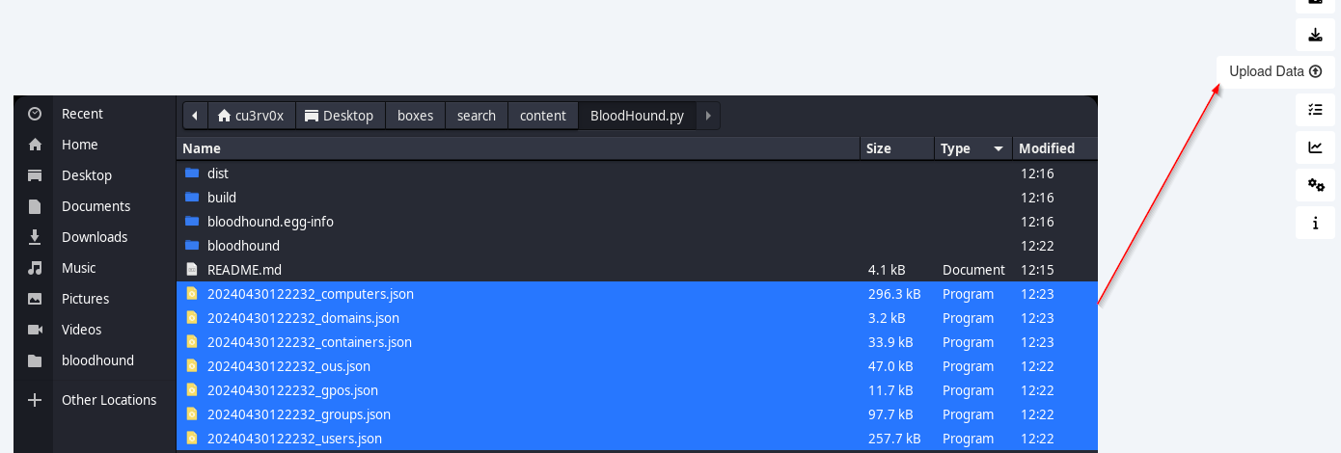The image size is (1341, 453).
Task: Click the plus icon beside Other Locations
Action: [35, 400]
